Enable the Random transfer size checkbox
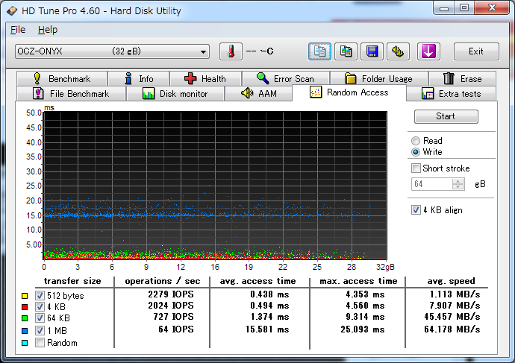Viewport: 515px width, 363px height. [x=40, y=343]
